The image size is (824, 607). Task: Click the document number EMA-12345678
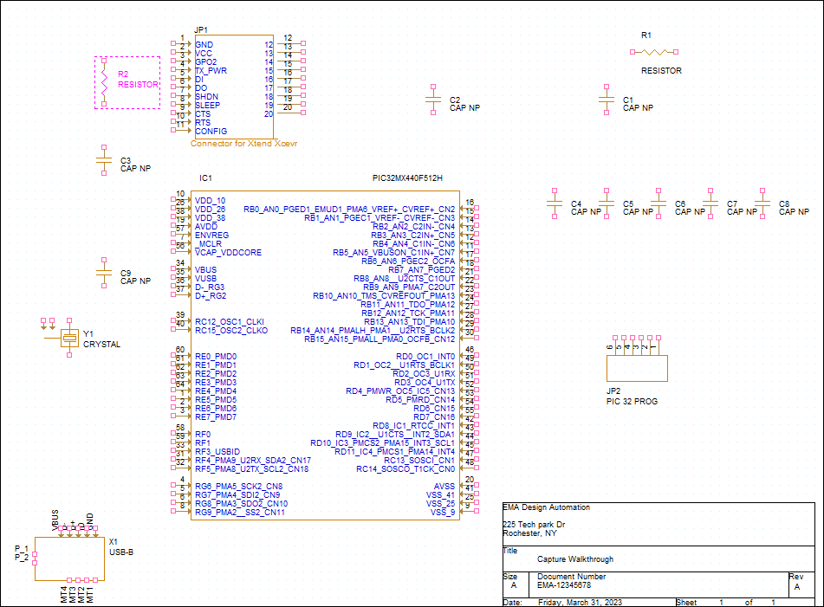tap(564, 585)
